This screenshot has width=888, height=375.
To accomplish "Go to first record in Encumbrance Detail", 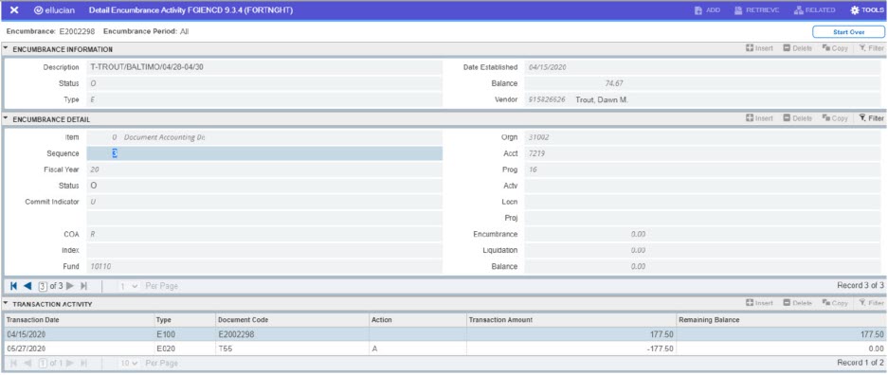I will (x=14, y=286).
